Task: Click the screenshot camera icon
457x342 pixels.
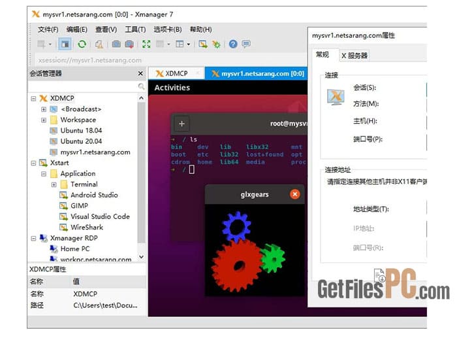Action: pyautogui.click(x=116, y=44)
